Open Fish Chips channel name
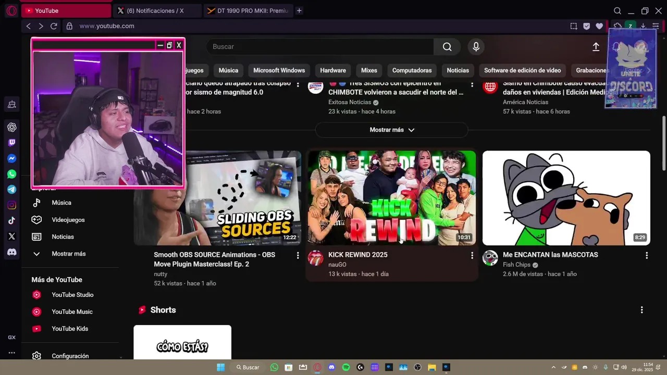The height and width of the screenshot is (375, 667). tap(516, 265)
